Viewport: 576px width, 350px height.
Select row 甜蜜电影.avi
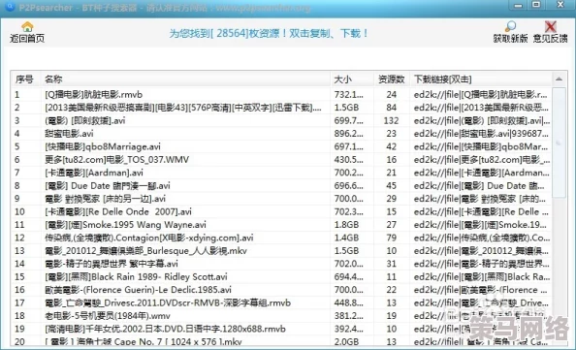[281, 134]
